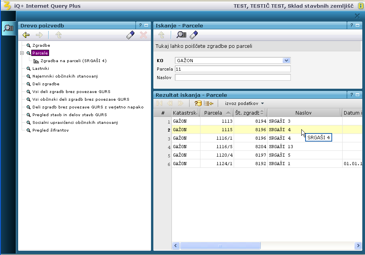Viewport: 365px width, 255px height.
Task: Click magnifier icon next to Zgradbe
Action: click(x=29, y=45)
